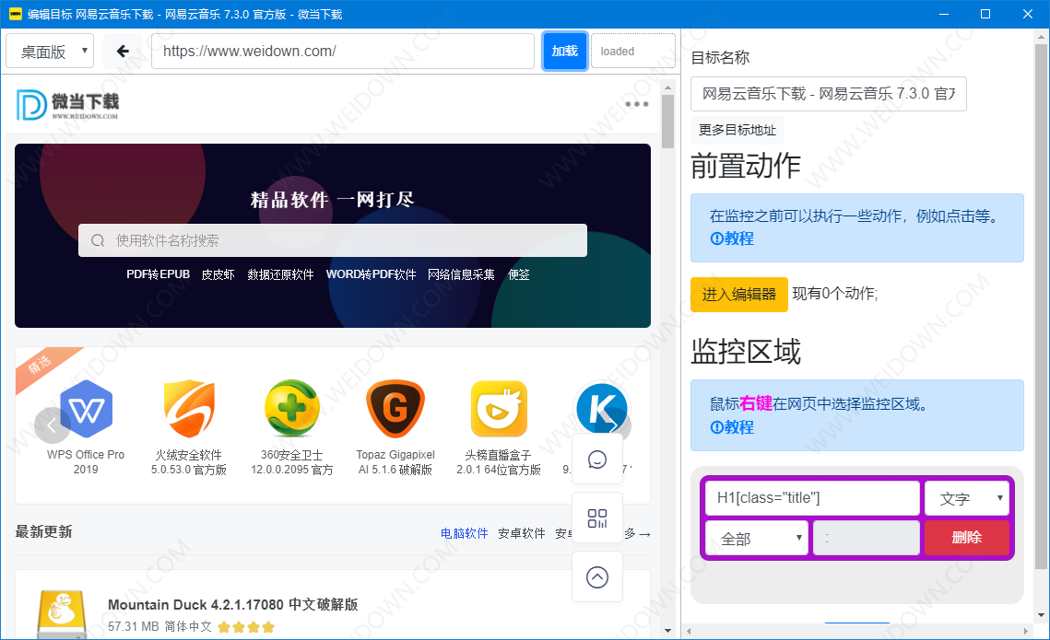This screenshot has height=640, width=1050.
Task: Click the Topaz Gigapixel AI 5.1.6 破解版 label
Action: click(395, 462)
